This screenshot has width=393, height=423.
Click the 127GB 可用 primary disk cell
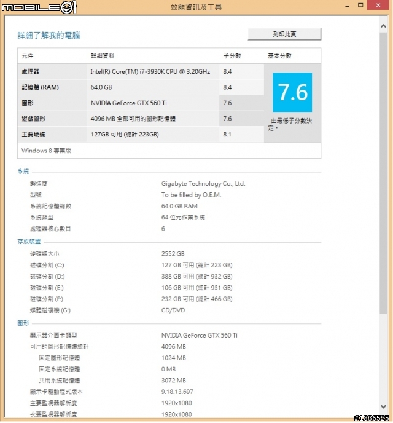point(153,134)
